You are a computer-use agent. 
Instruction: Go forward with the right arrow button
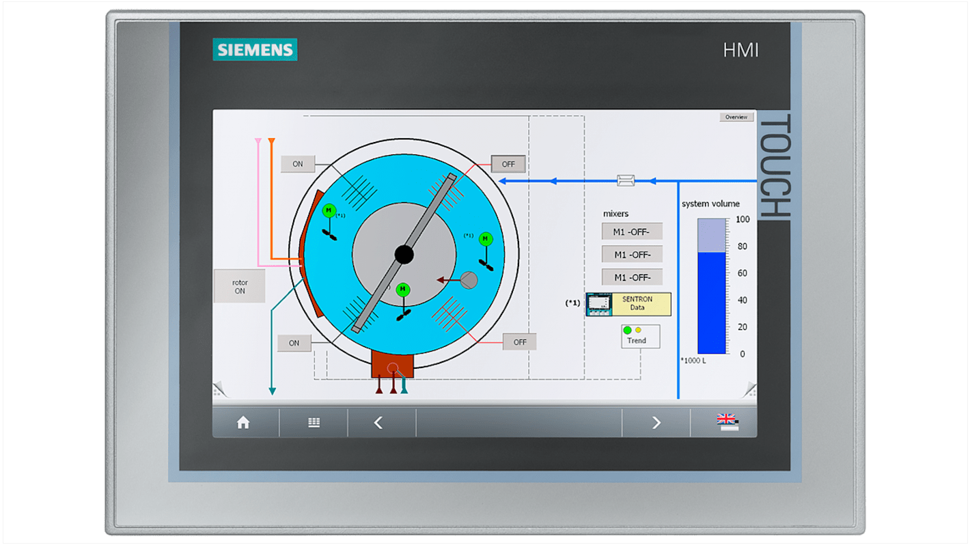[656, 423]
